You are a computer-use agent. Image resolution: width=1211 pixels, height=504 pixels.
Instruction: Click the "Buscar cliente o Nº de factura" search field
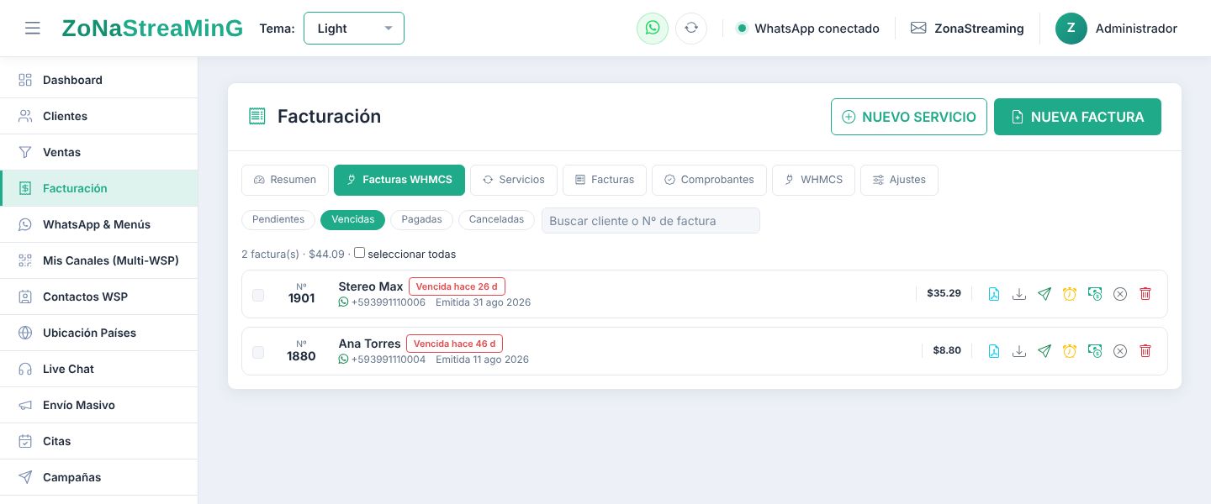[x=651, y=221]
